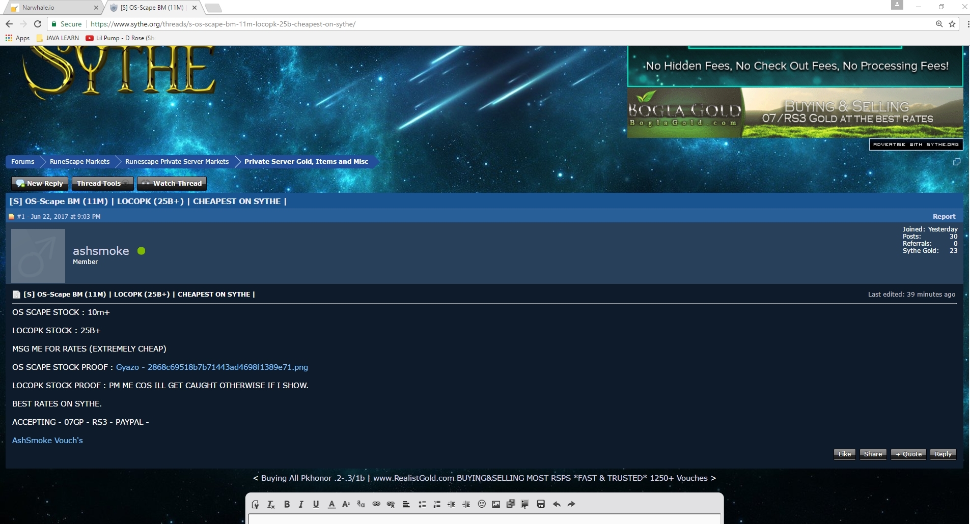Image resolution: width=970 pixels, height=524 pixels.
Task: Open a new browser tab
Action: [x=213, y=8]
